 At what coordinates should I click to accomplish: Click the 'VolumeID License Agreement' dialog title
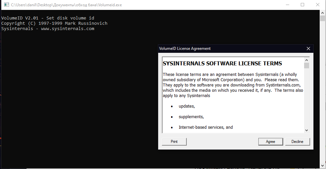[185, 49]
